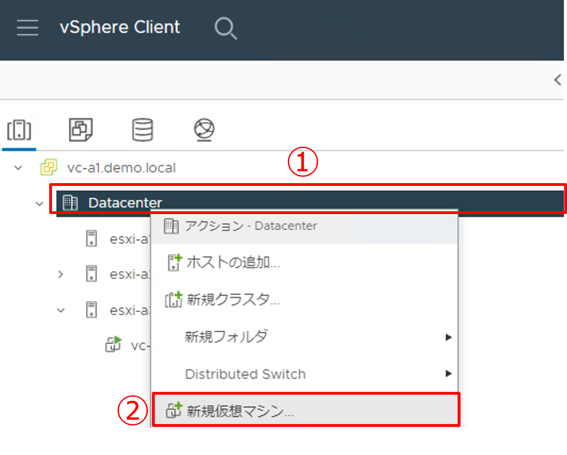Click the second esxi-a host icon
This screenshot has width=567, height=455.
(91, 274)
